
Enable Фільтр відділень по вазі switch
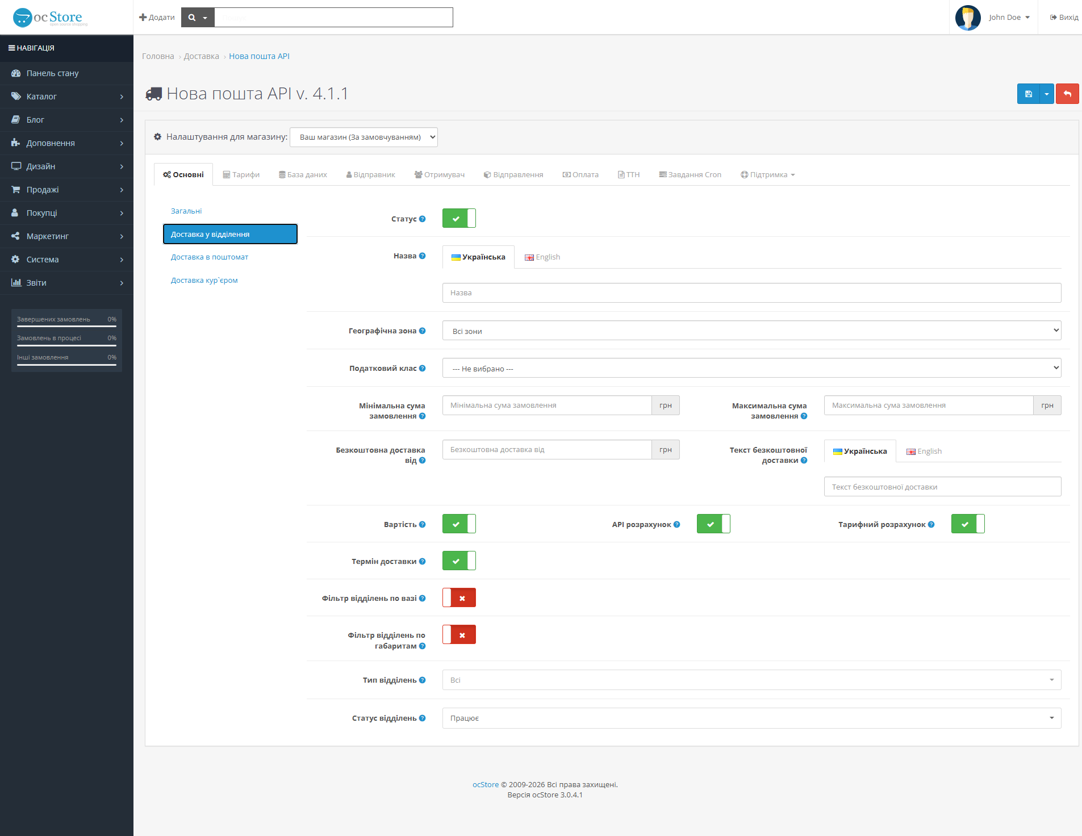click(459, 597)
